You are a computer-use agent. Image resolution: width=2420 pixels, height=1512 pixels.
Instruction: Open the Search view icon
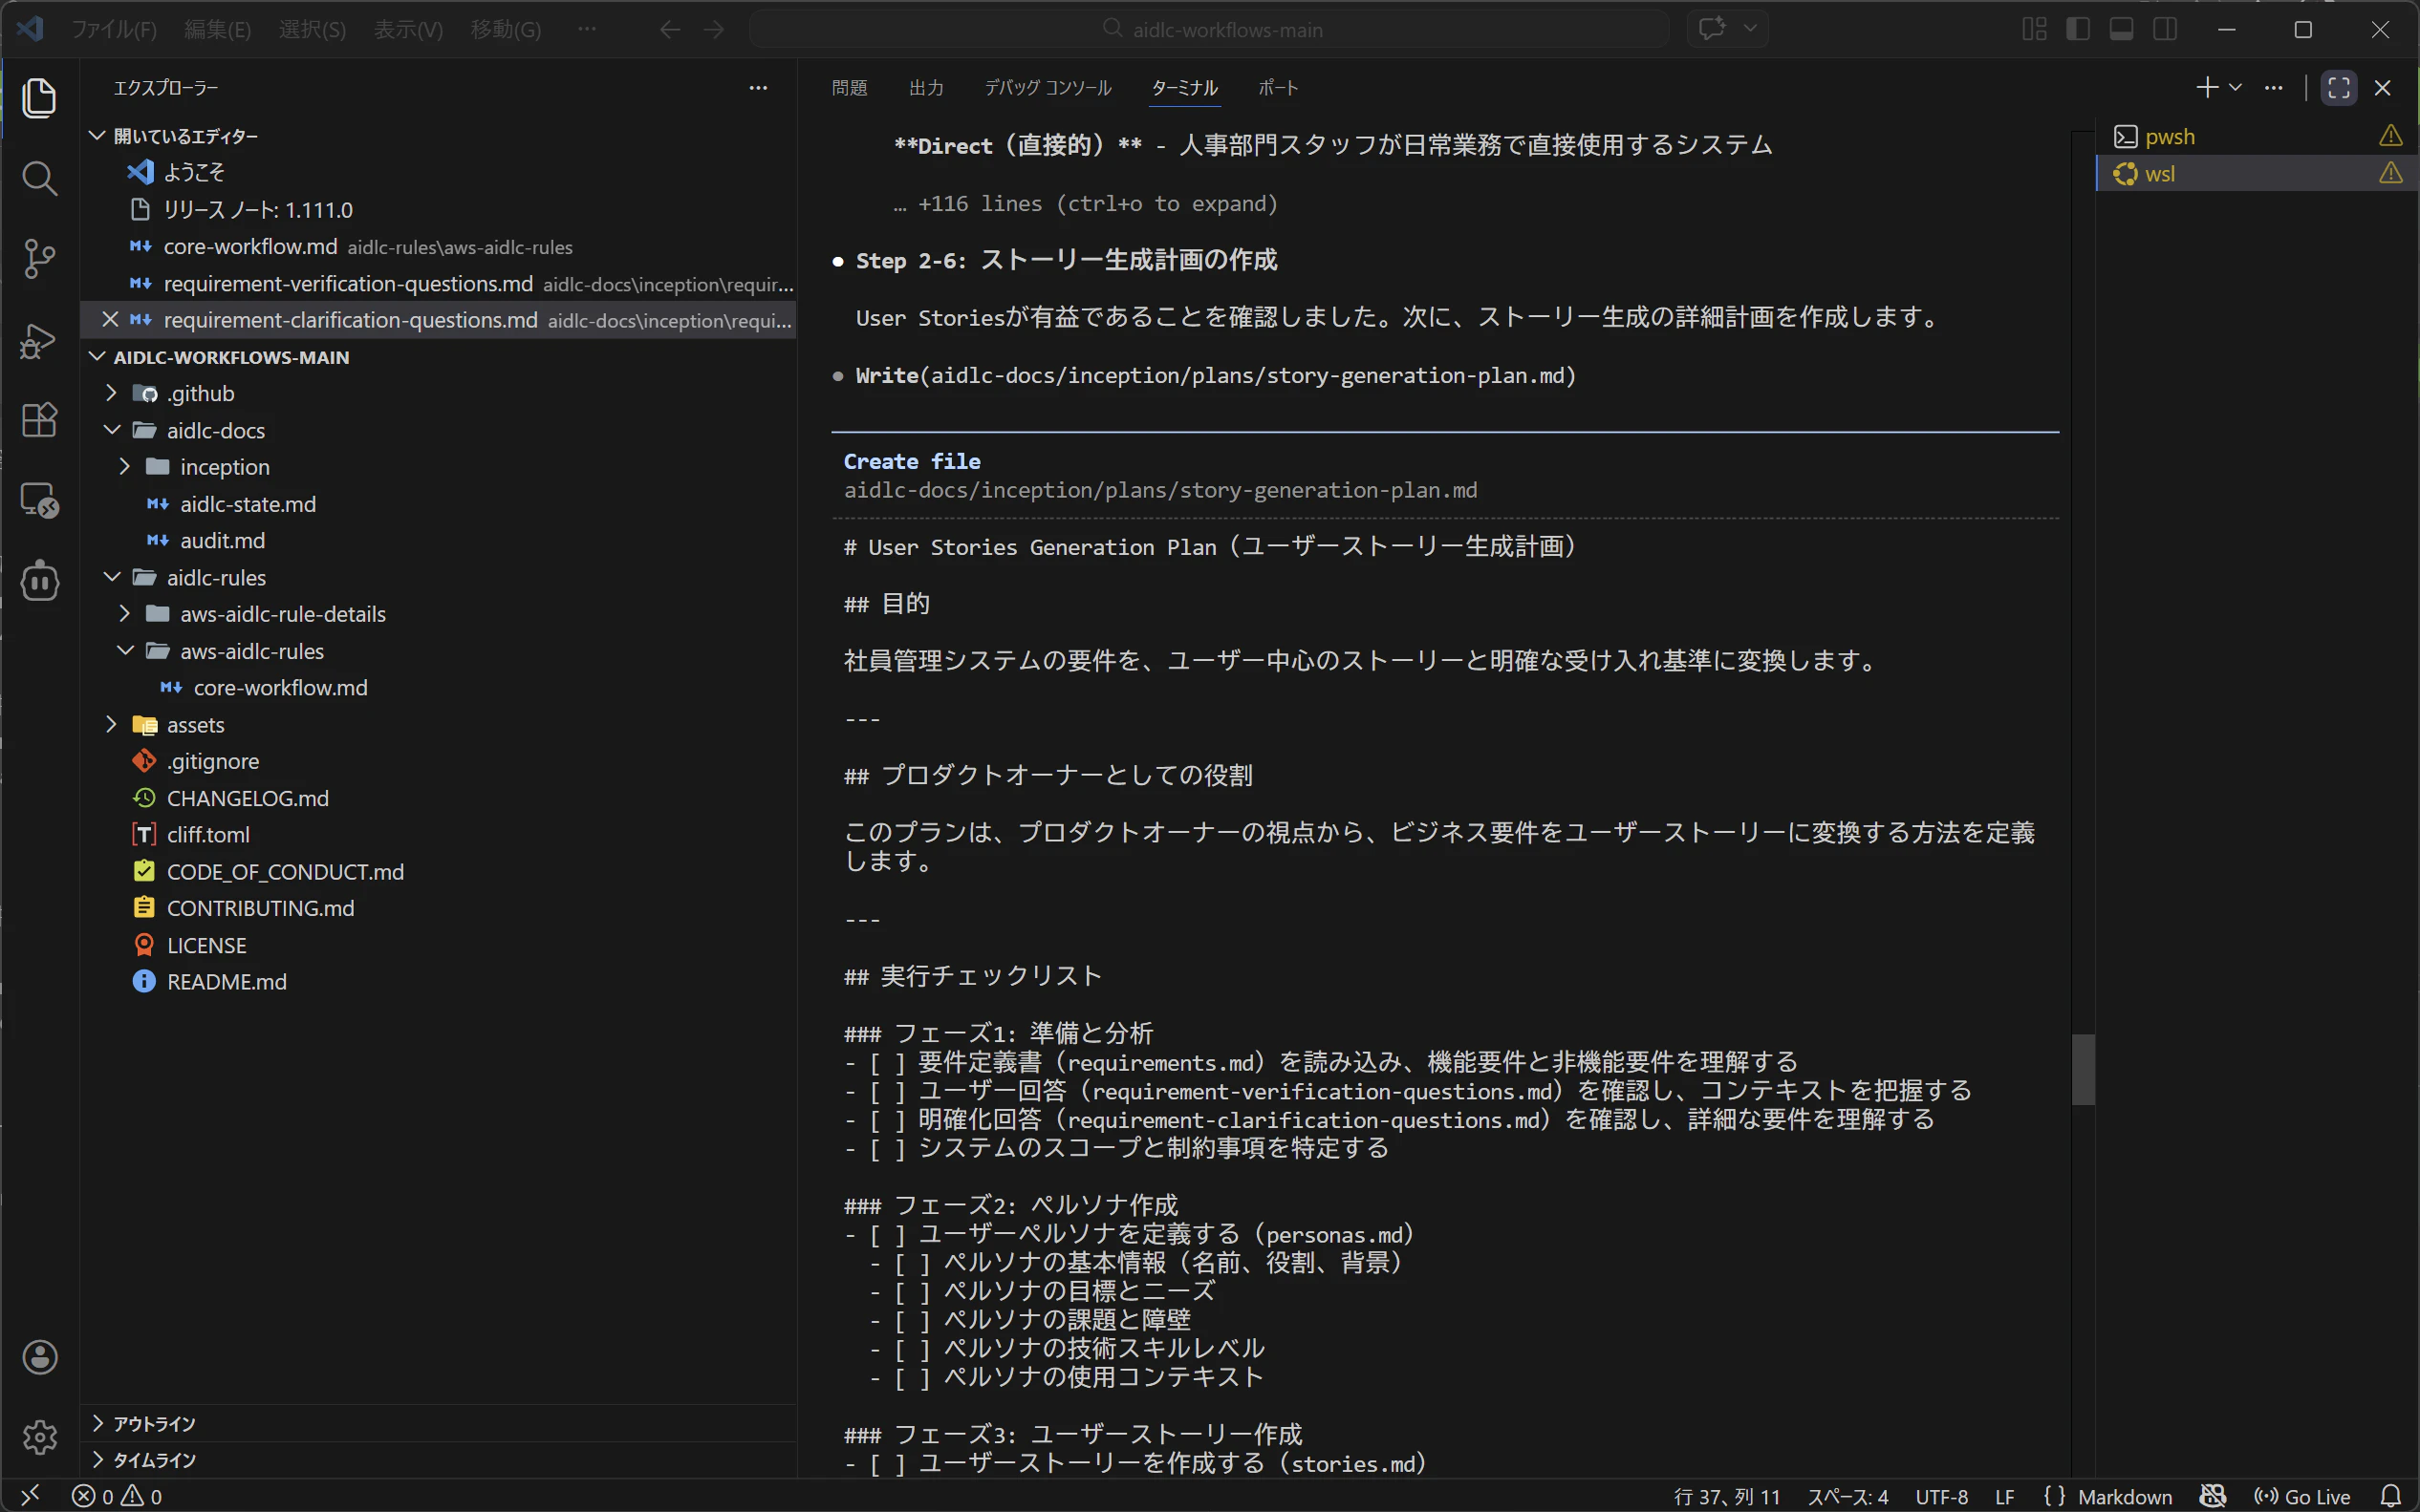[x=39, y=178]
